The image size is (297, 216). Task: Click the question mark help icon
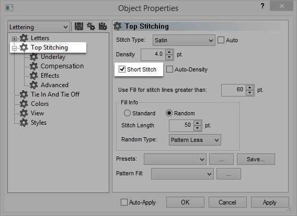(x=262, y=6)
